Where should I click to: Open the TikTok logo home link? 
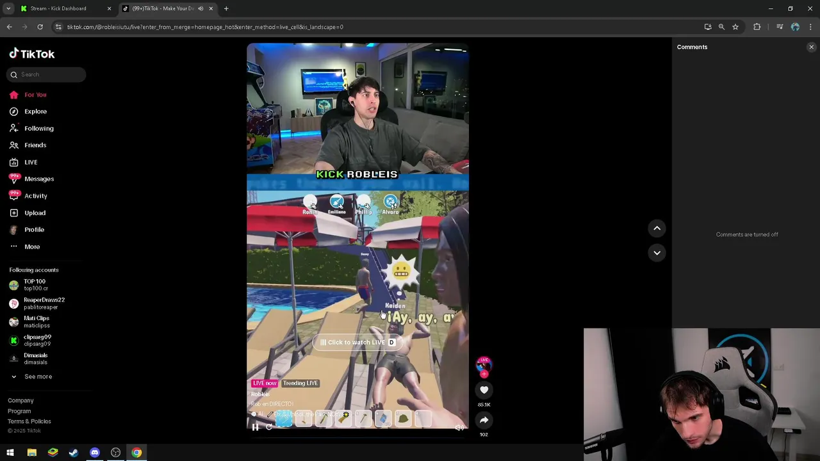(x=32, y=54)
